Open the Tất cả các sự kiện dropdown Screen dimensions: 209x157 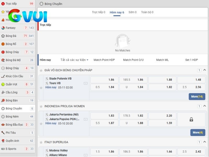click(x=74, y=60)
